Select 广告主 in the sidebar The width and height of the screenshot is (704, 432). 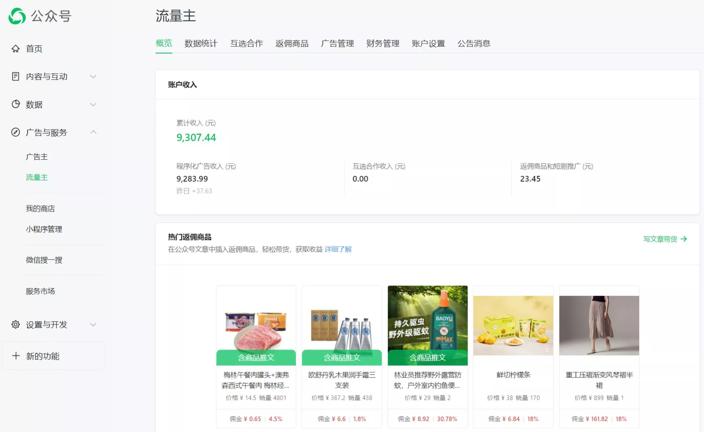tap(37, 156)
